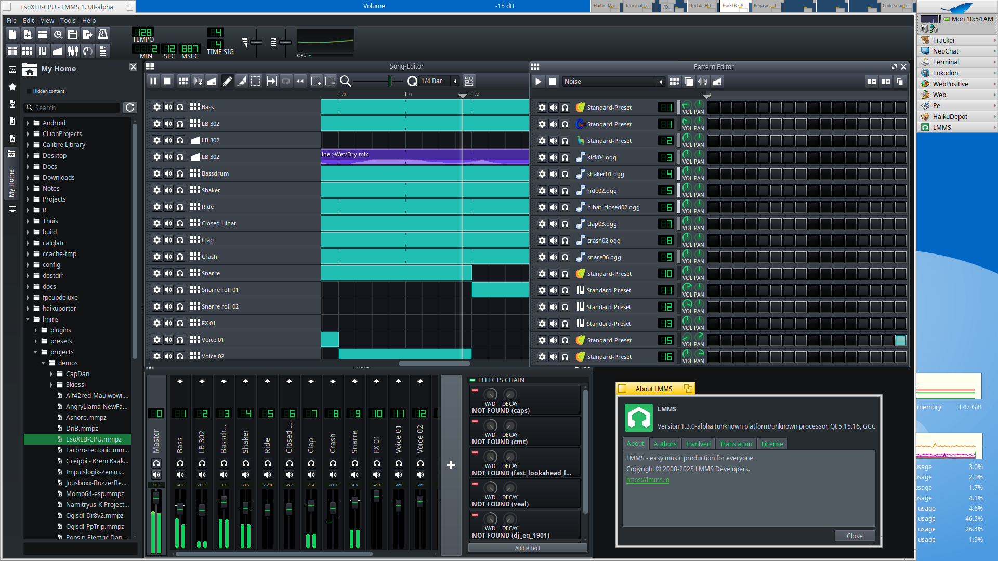Open the https://lmms.io link
The width and height of the screenshot is (998, 561).
[647, 480]
